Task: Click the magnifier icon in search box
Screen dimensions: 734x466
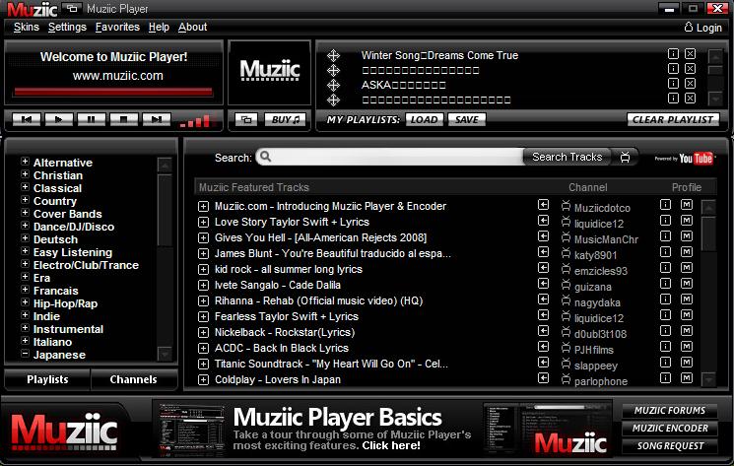Action: tap(265, 157)
